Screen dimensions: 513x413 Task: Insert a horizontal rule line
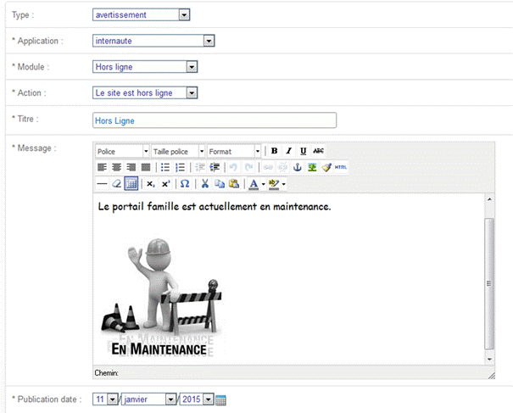102,183
